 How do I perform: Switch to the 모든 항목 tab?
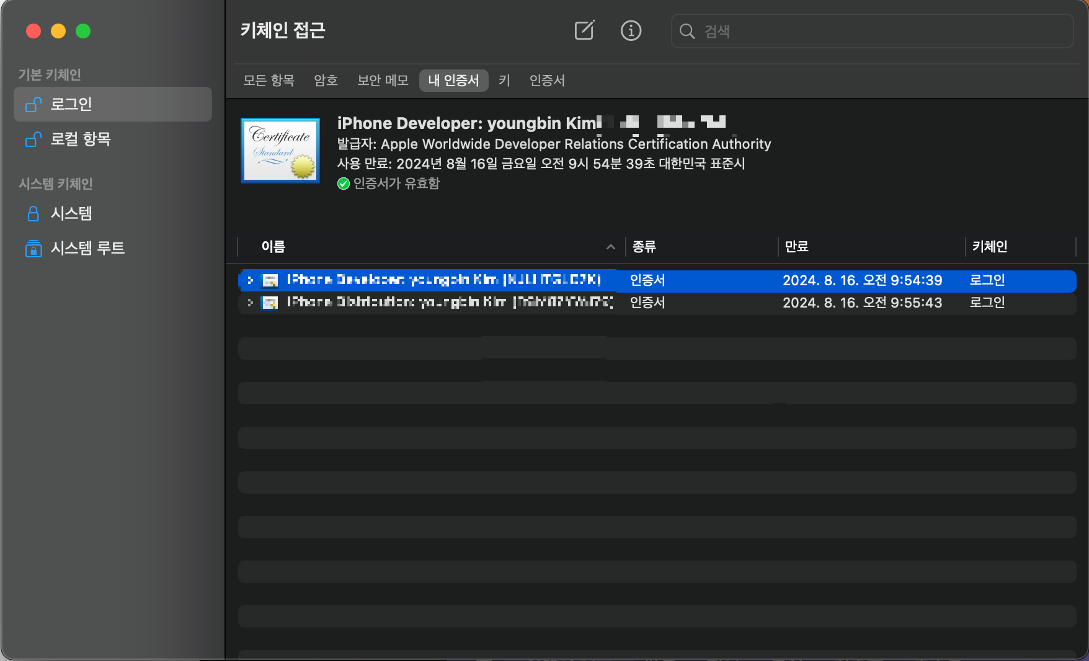(269, 81)
